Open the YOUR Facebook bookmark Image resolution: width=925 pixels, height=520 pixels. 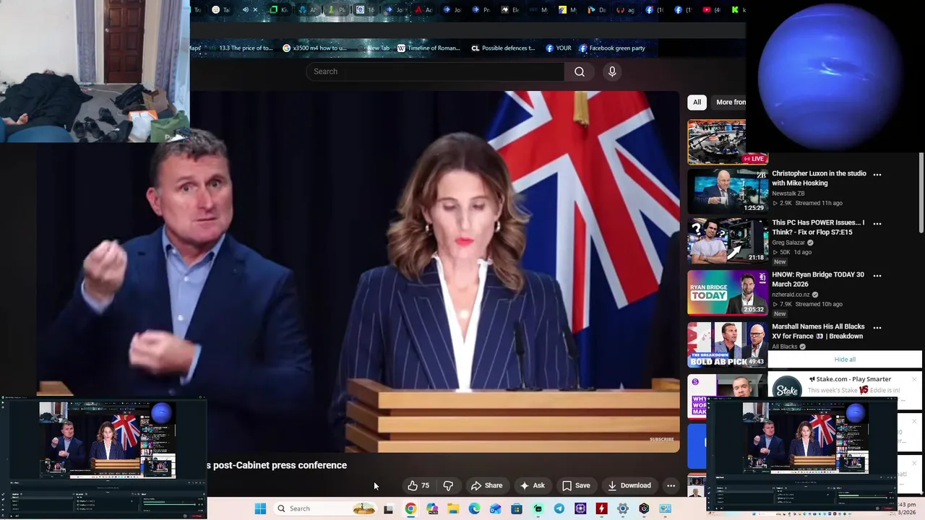[559, 48]
